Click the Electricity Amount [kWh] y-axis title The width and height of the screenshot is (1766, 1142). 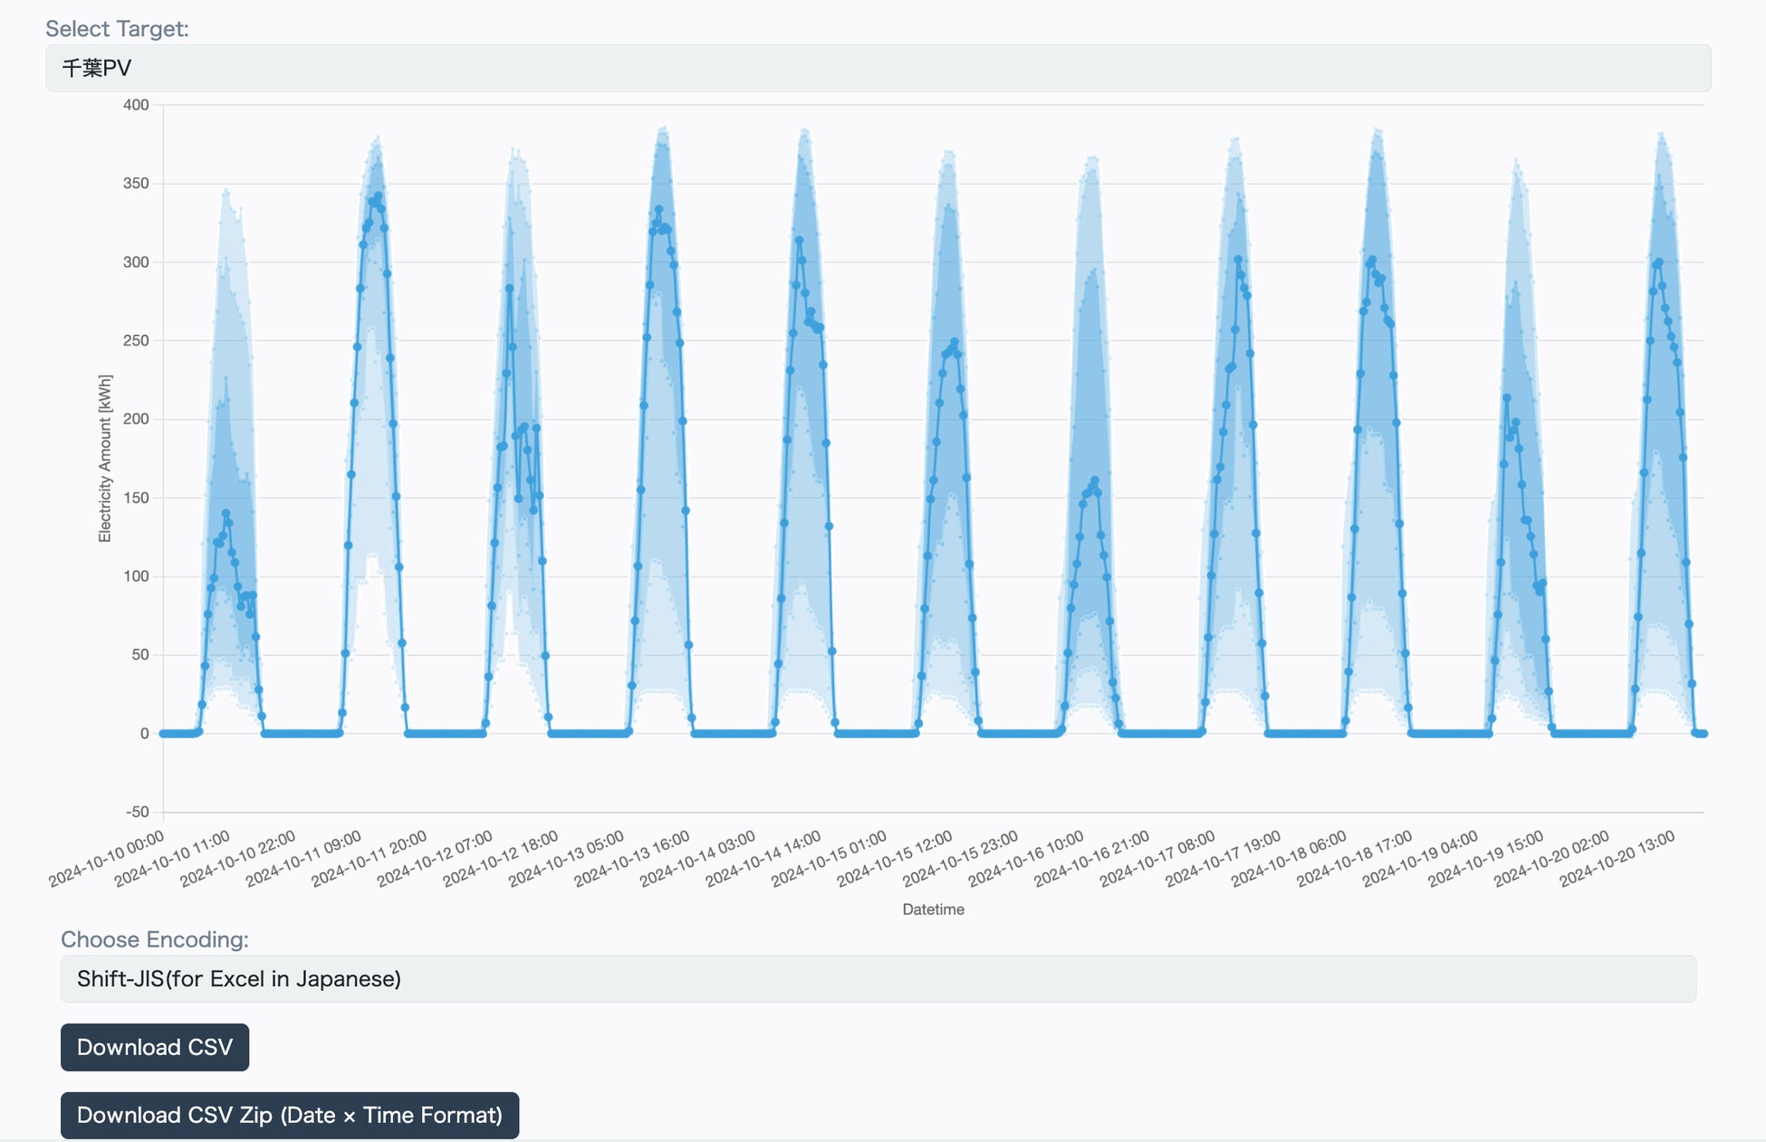point(105,458)
